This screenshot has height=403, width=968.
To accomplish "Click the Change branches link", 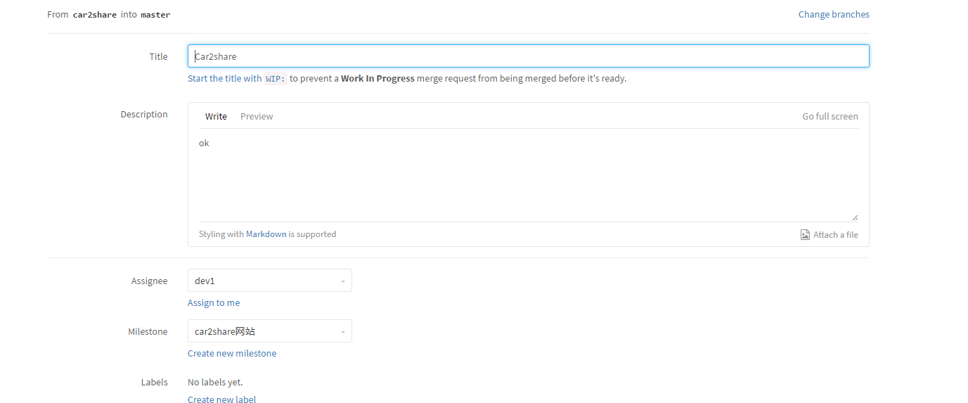I will pyautogui.click(x=833, y=14).
